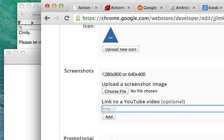Click the Add button
224x140 pixels.
point(109,117)
